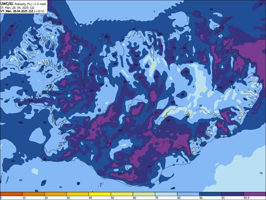The width and height of the screenshot is (266, 200).
Task: Click the valid time 'VT: Mán. 28.04.2025 22Z (+10 h)'
Action: click(x=22, y=11)
